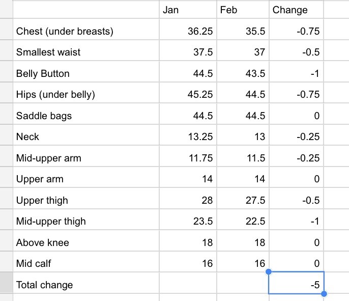349x301 pixels.
Task: Click the "Feb" header cell
Action: point(242,10)
